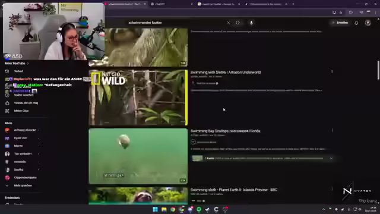Viewport: 380px width, 214px height.
Task: Click the Planet Earth II sloth thumbnail
Action: tap(138, 196)
